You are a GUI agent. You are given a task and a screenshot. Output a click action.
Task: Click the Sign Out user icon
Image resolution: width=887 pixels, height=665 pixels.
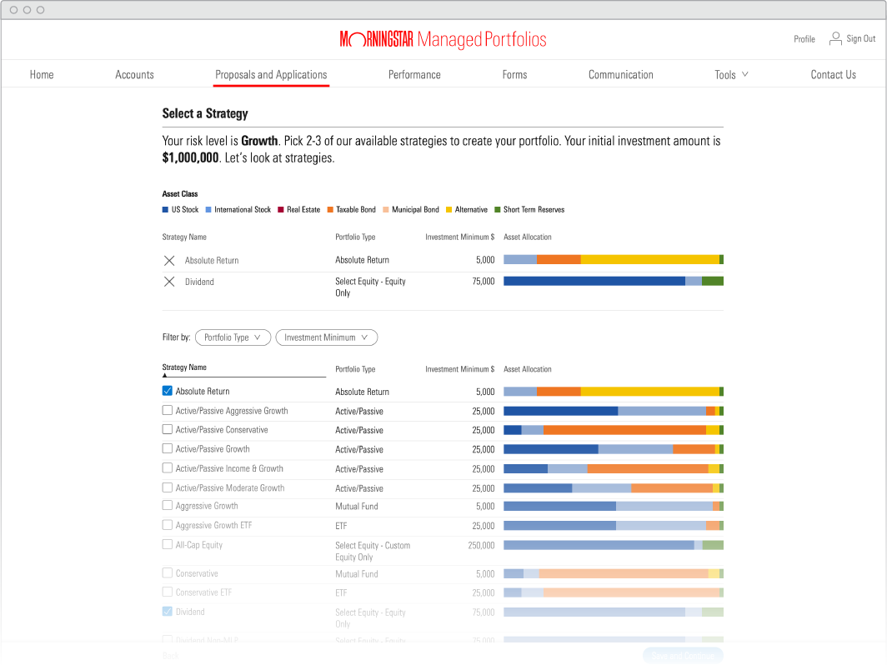coord(835,38)
